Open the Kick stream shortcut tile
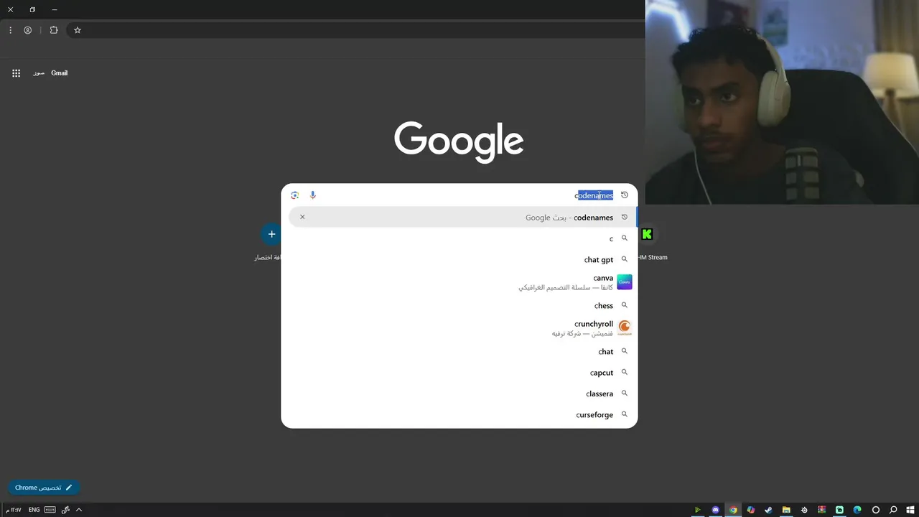This screenshot has height=517, width=919. [647, 234]
